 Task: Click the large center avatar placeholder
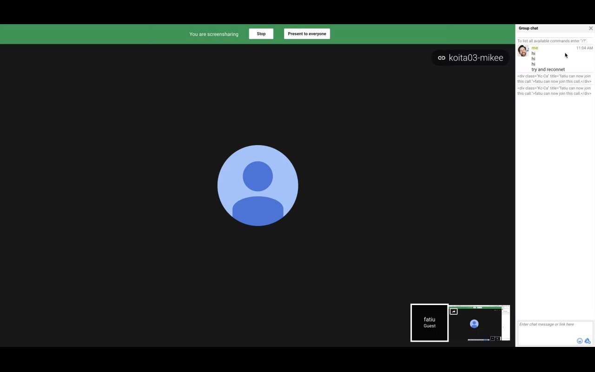point(258,186)
